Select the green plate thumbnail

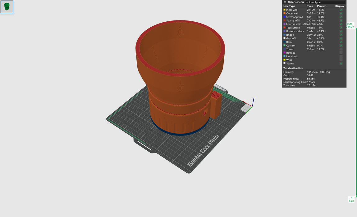7,7
